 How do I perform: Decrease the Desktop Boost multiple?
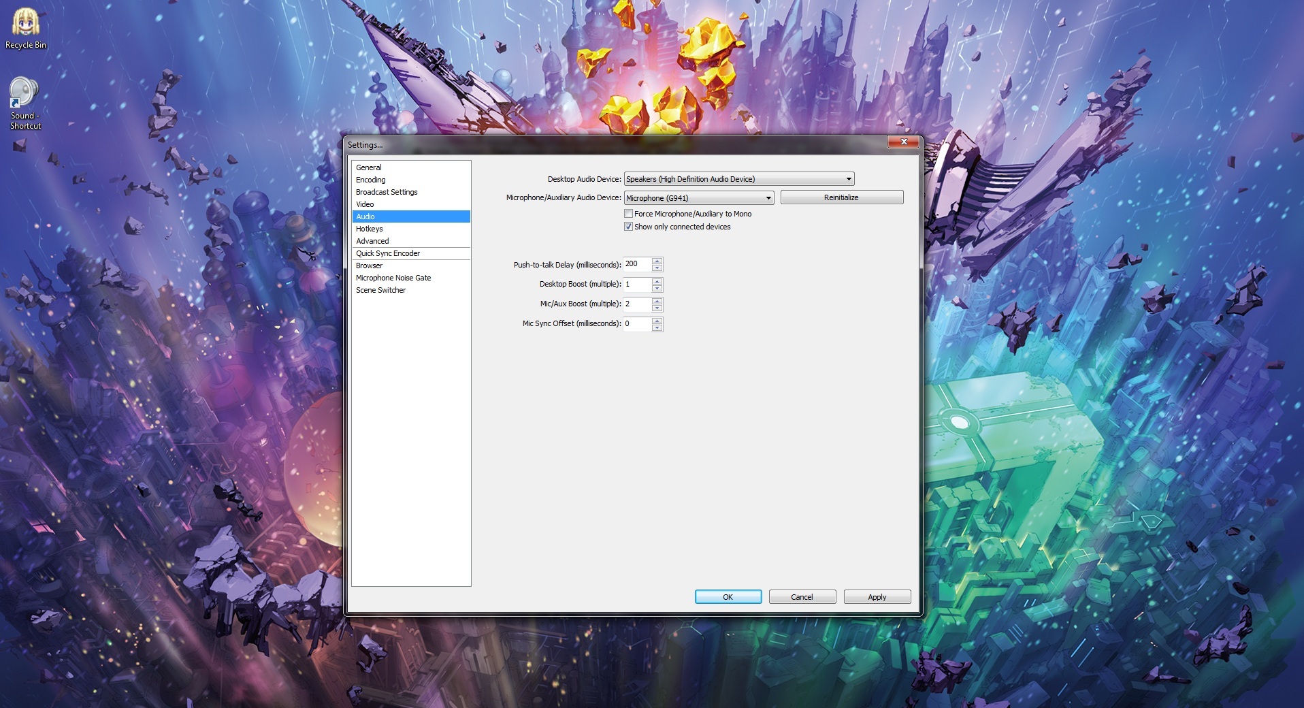[x=657, y=288]
